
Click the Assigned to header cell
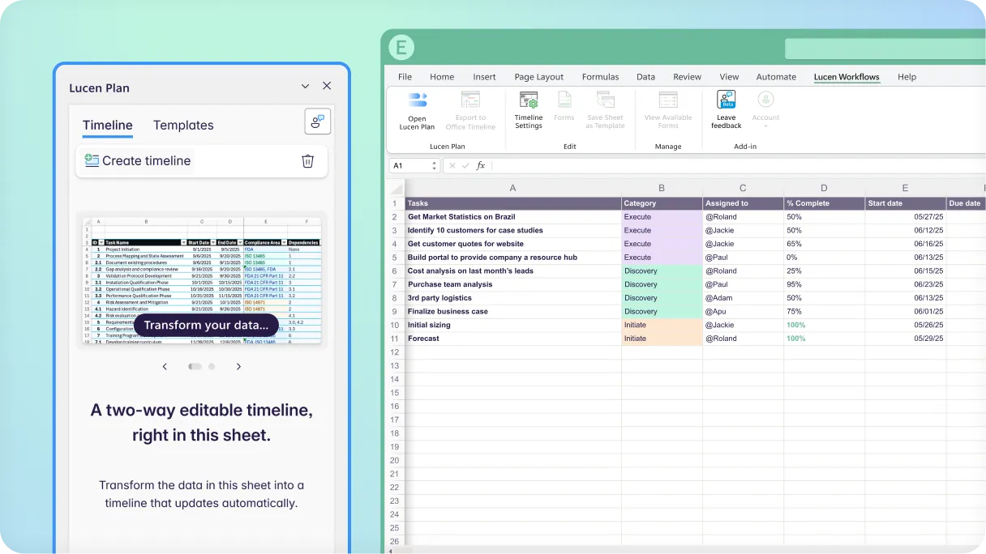743,203
